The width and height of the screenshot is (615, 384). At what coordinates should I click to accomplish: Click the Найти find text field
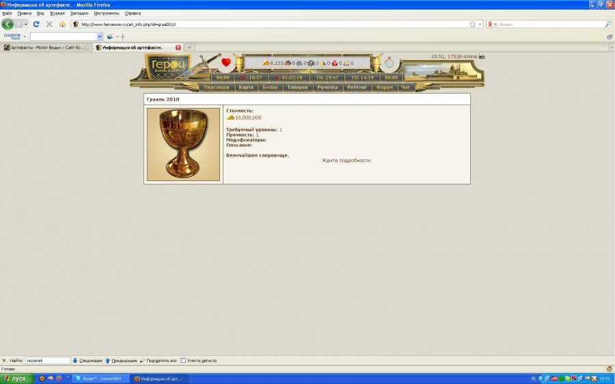(x=48, y=361)
